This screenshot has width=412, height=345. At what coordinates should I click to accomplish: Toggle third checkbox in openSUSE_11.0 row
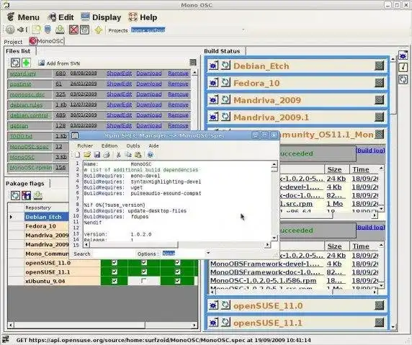point(178,263)
